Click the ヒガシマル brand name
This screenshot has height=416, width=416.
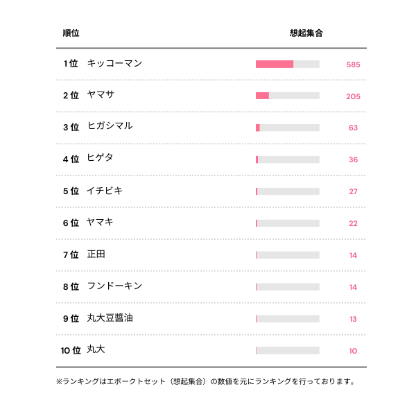[110, 127]
